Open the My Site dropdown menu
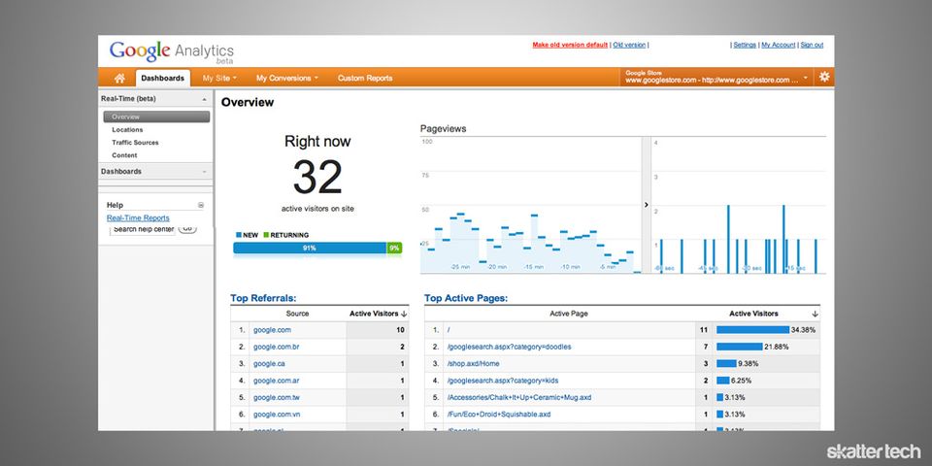932x466 pixels. (x=219, y=78)
